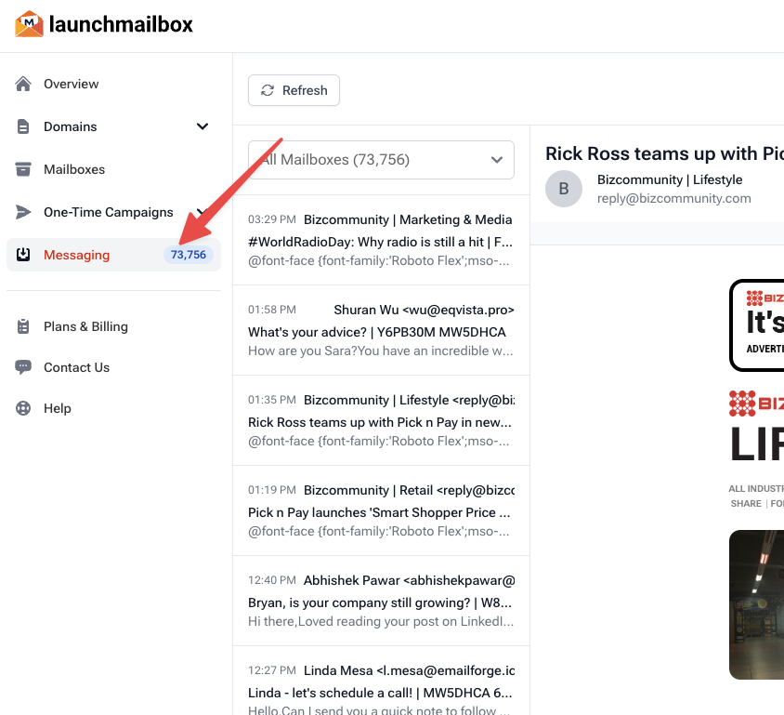Viewport: 784px width, 715px height.
Task: Click the Refresh button
Action: (294, 90)
